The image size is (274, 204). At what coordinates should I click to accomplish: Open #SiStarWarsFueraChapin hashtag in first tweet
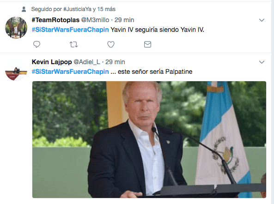(x=70, y=30)
